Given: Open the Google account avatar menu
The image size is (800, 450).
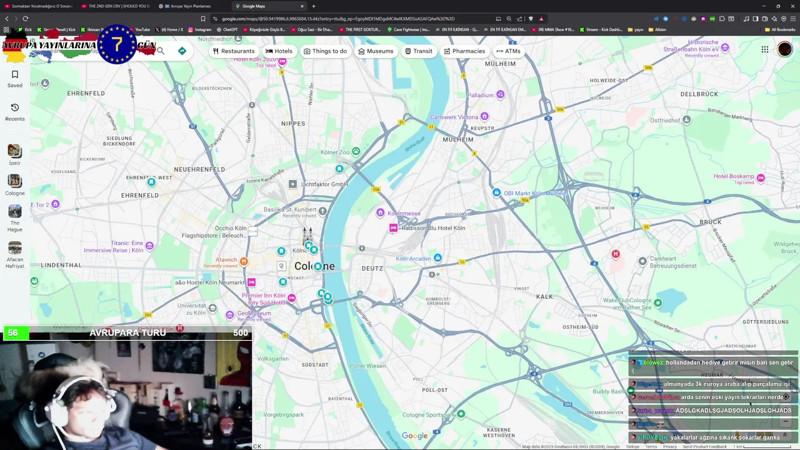Looking at the screenshot, I should 785,49.
